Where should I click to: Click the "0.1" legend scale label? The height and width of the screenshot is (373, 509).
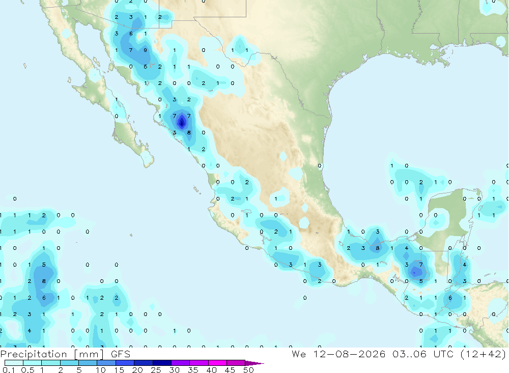pyautogui.click(x=9, y=370)
